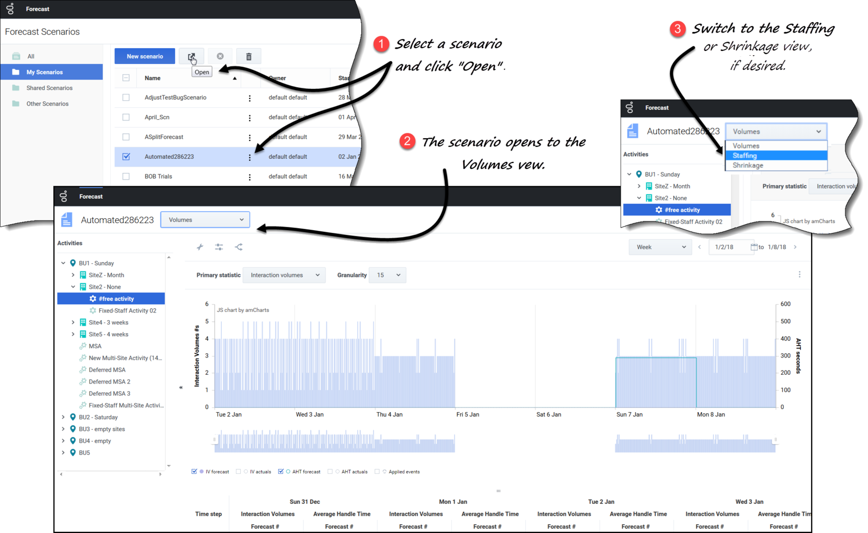Open the three-dot menu for Automated286223
Screen dimensions: 868x533
[250, 157]
